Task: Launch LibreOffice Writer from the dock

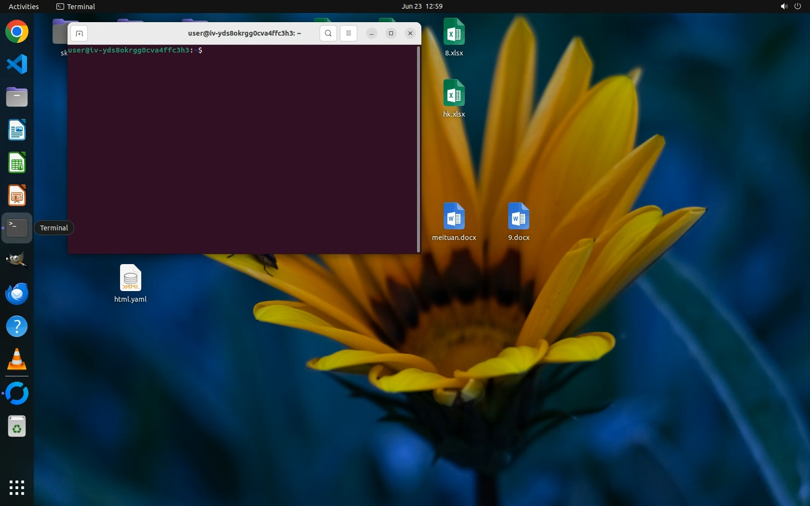Action: point(17,130)
